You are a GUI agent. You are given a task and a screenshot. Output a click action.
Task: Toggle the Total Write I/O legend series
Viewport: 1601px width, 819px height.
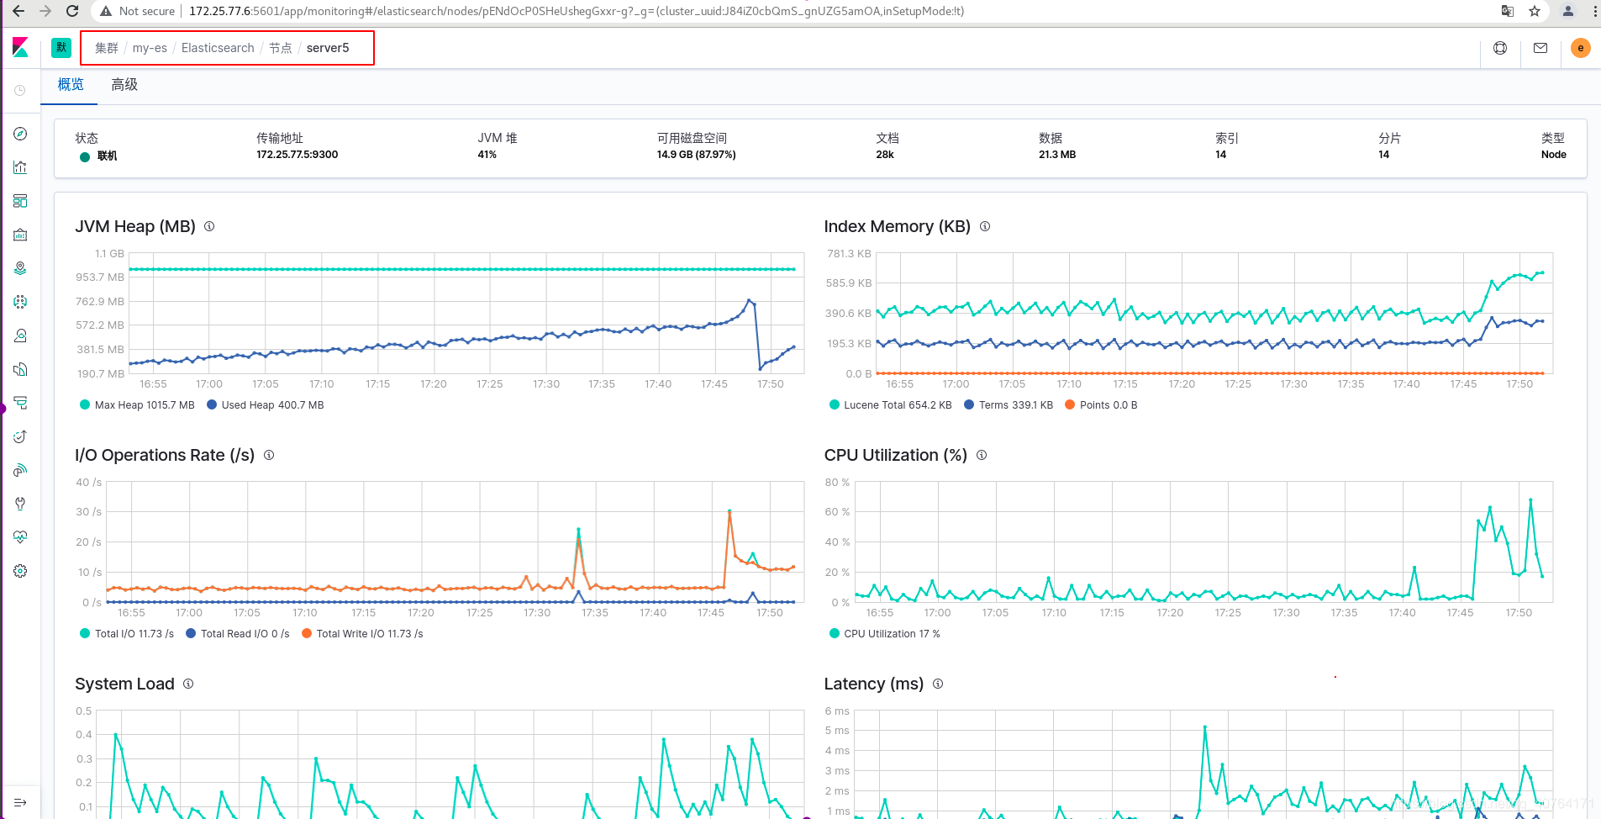click(x=362, y=634)
